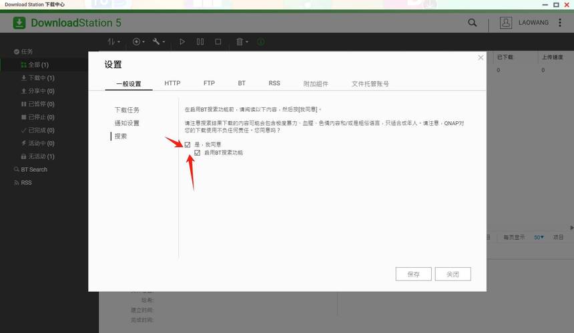The height and width of the screenshot is (333, 574).
Task: Click the 关闭 button
Action: tap(453, 274)
